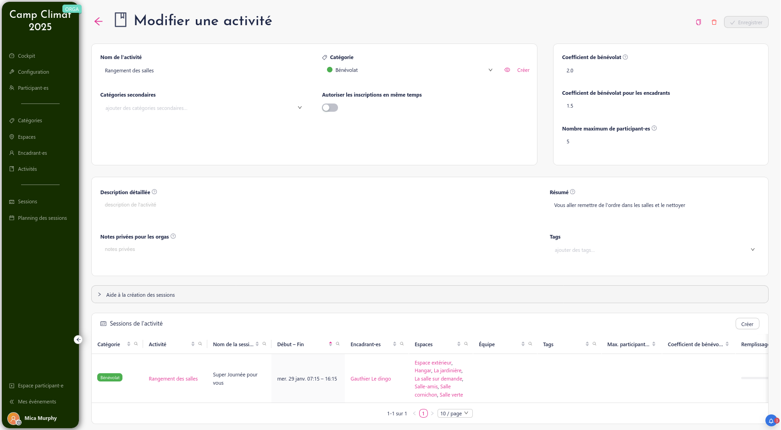The height and width of the screenshot is (430, 781).
Task: Click Créer button in Sessions de l'activité
Action: [747, 324]
